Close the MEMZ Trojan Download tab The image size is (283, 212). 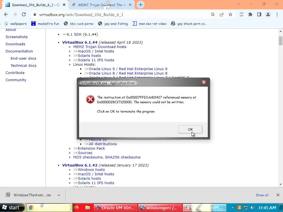pyautogui.click(x=130, y=5)
